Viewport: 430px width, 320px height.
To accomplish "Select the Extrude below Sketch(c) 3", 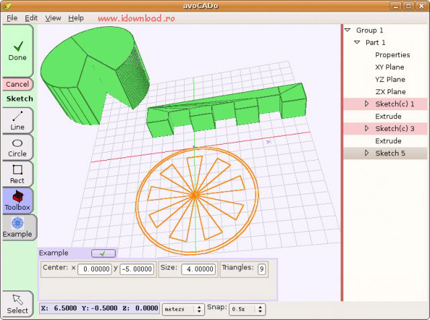I will tap(388, 141).
